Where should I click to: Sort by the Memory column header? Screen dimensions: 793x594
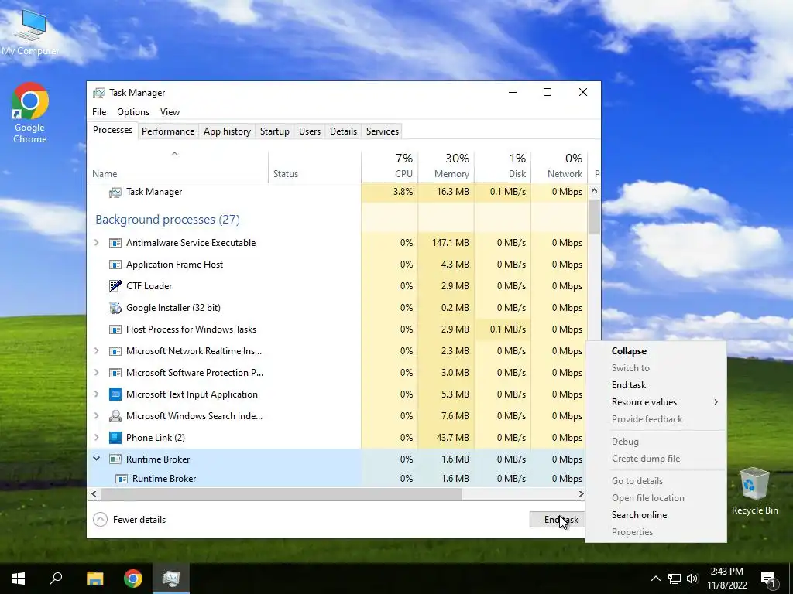(446, 167)
